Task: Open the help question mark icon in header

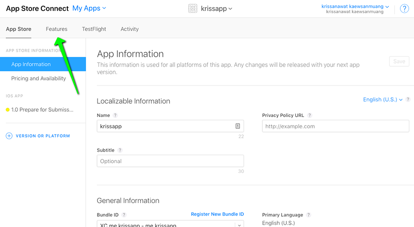Action: (x=404, y=8)
